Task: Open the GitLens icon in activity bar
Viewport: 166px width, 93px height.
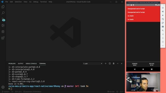Action: (3, 25)
